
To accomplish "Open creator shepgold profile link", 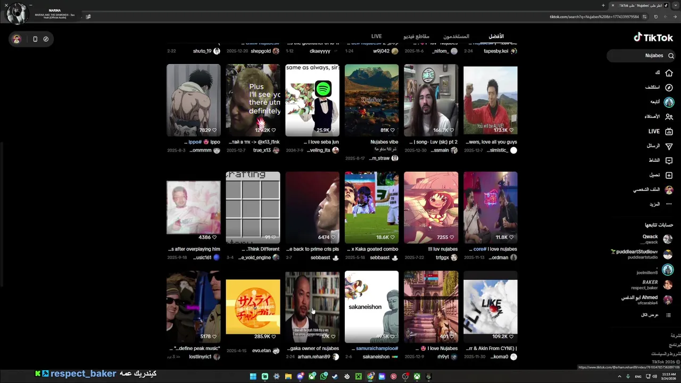I will pos(261,51).
